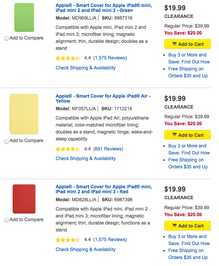This screenshot has width=219, height=266.
Task: Click the star rating of the green cover
Action: pos(68,58)
